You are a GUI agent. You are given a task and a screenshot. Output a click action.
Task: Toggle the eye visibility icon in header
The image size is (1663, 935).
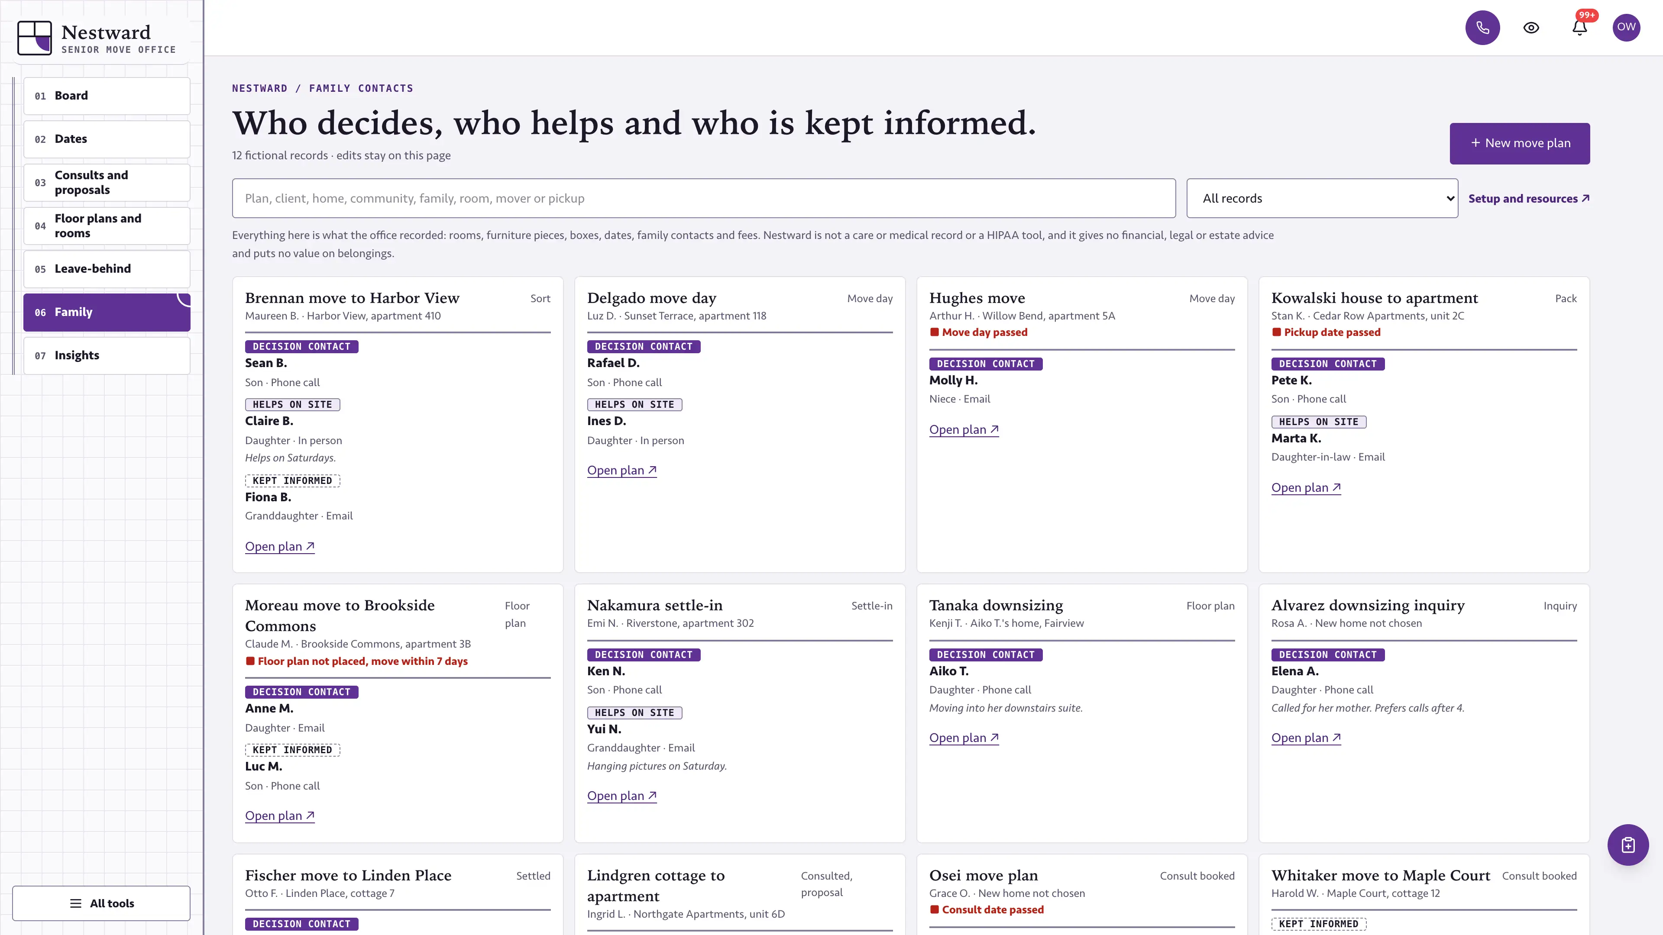(1531, 28)
